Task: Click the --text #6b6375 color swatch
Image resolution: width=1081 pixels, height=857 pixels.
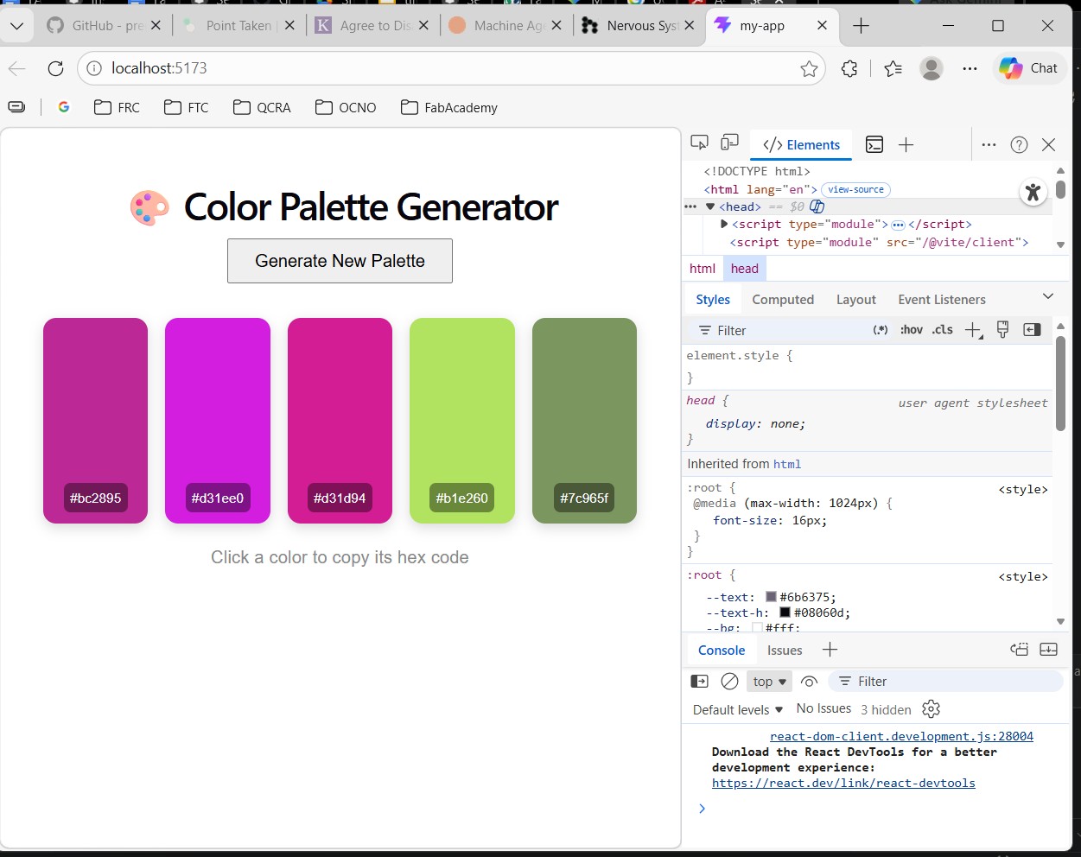Action: [x=771, y=597]
